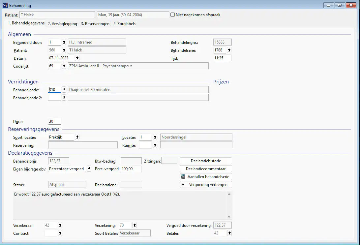
Task: Click the Behandelcode input with 310
Action: point(54,90)
